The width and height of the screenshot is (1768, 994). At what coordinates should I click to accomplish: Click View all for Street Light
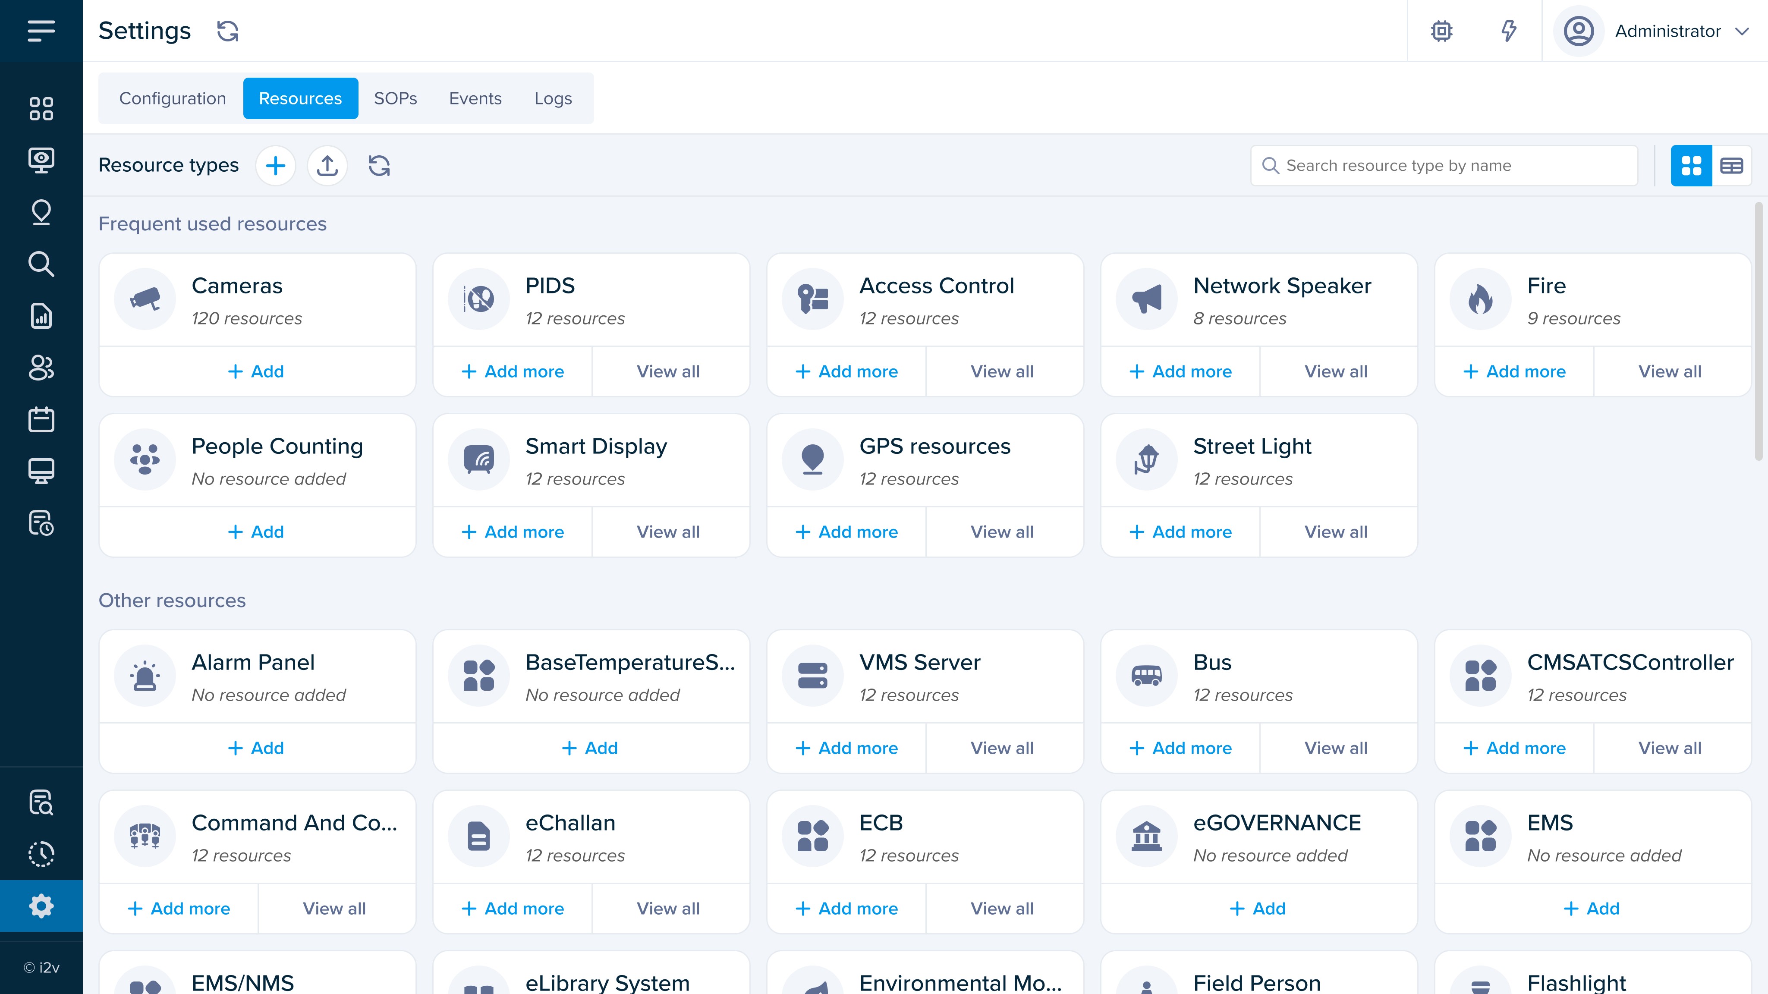[x=1336, y=532]
